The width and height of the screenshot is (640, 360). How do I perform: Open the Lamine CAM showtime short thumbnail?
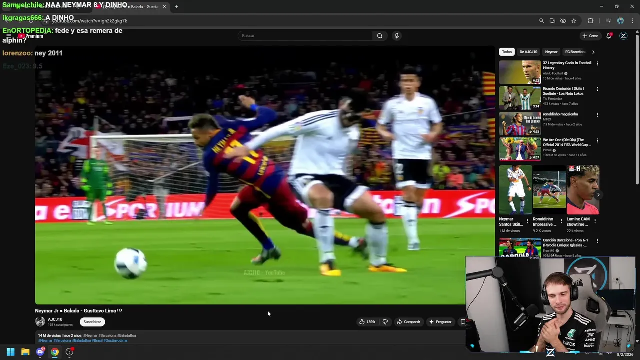click(583, 190)
